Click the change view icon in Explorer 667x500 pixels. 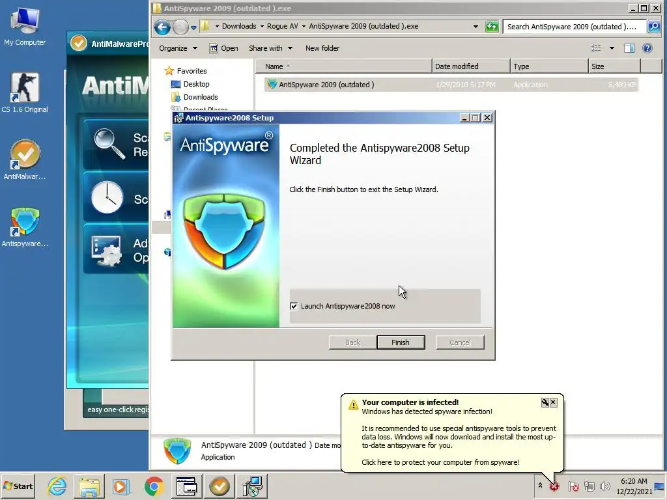click(596, 48)
